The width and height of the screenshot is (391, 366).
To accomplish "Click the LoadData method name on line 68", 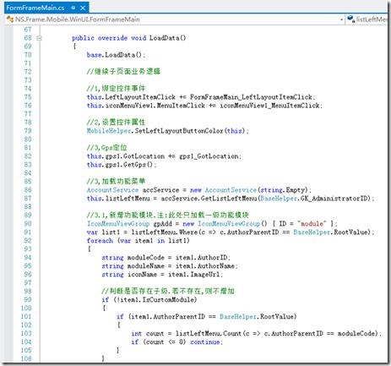I will click(x=164, y=38).
